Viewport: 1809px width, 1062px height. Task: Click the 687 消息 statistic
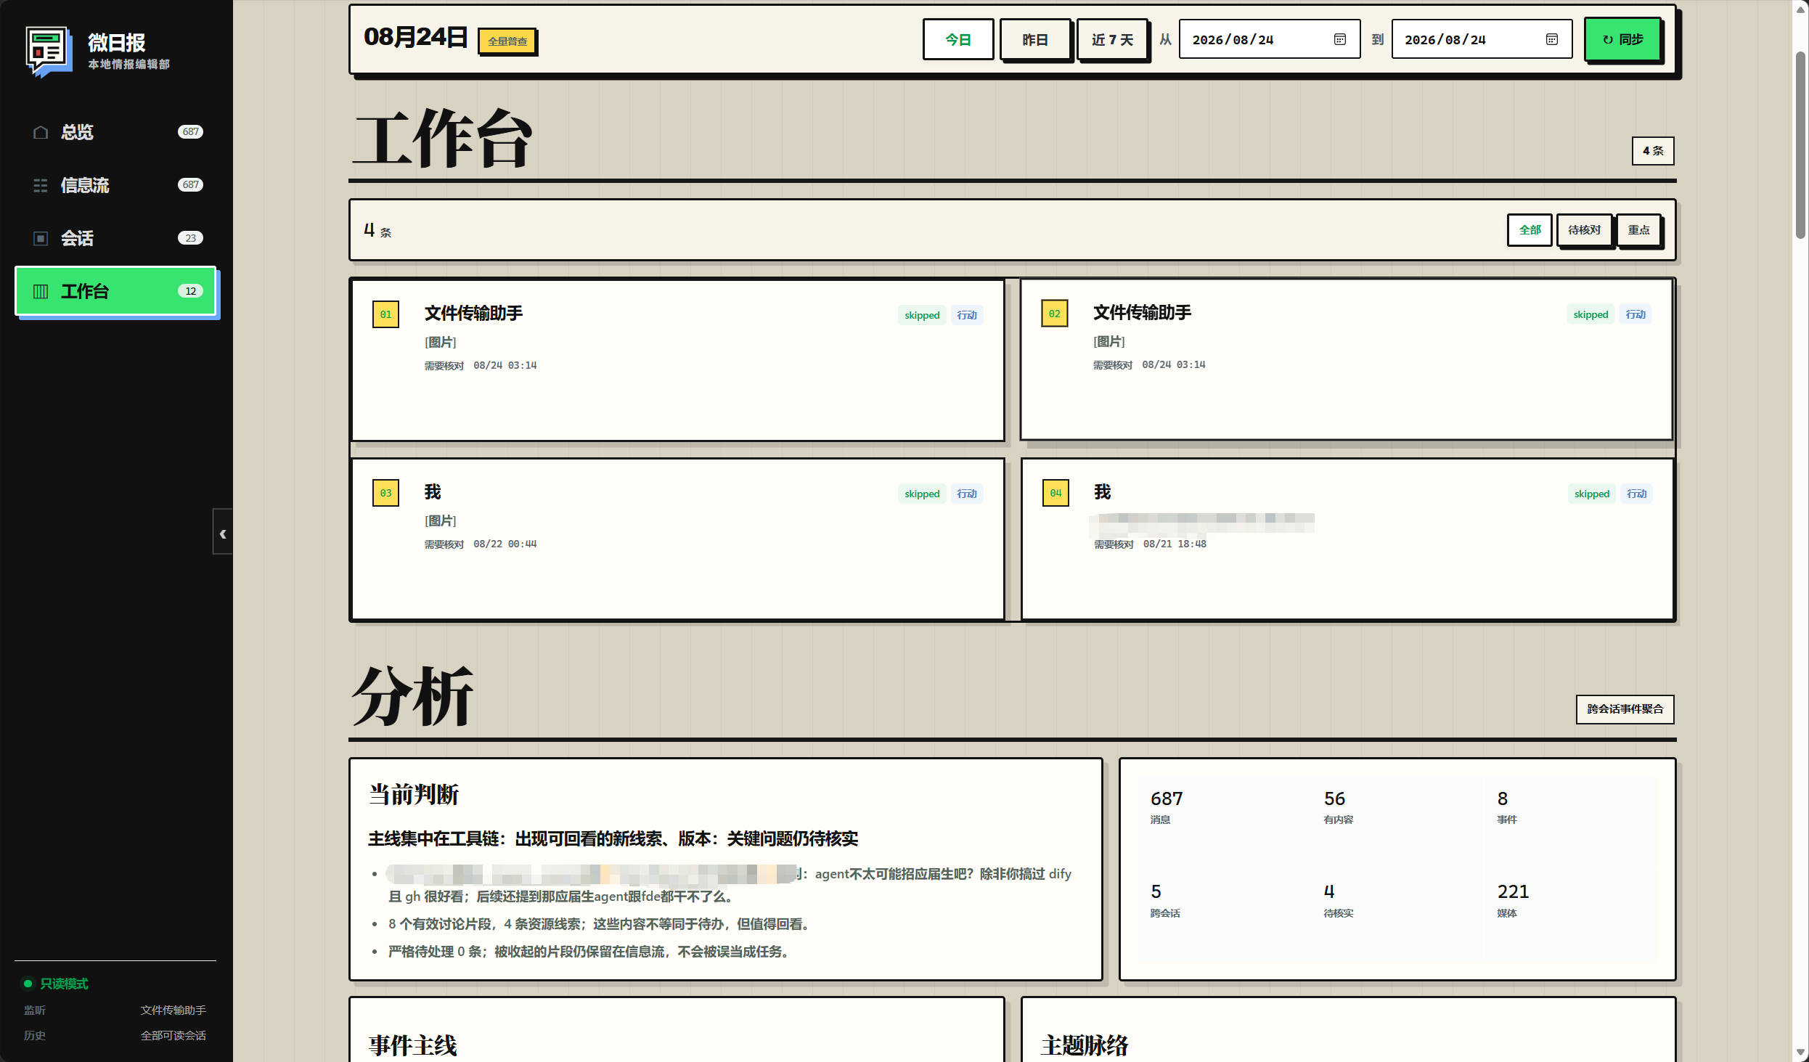(1167, 806)
